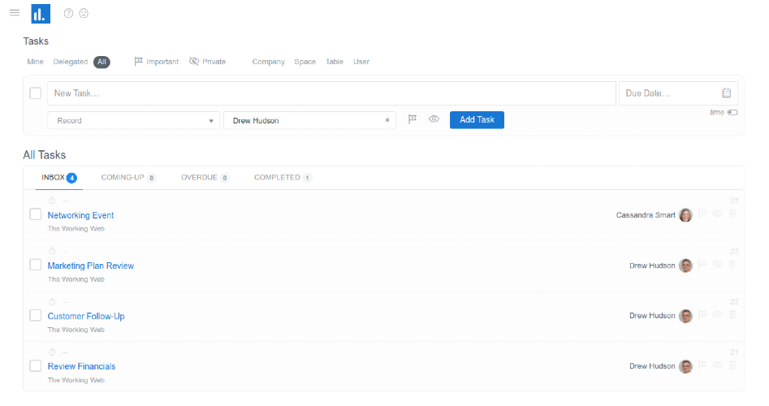Flag the Marketing Plan Review task

tap(702, 264)
